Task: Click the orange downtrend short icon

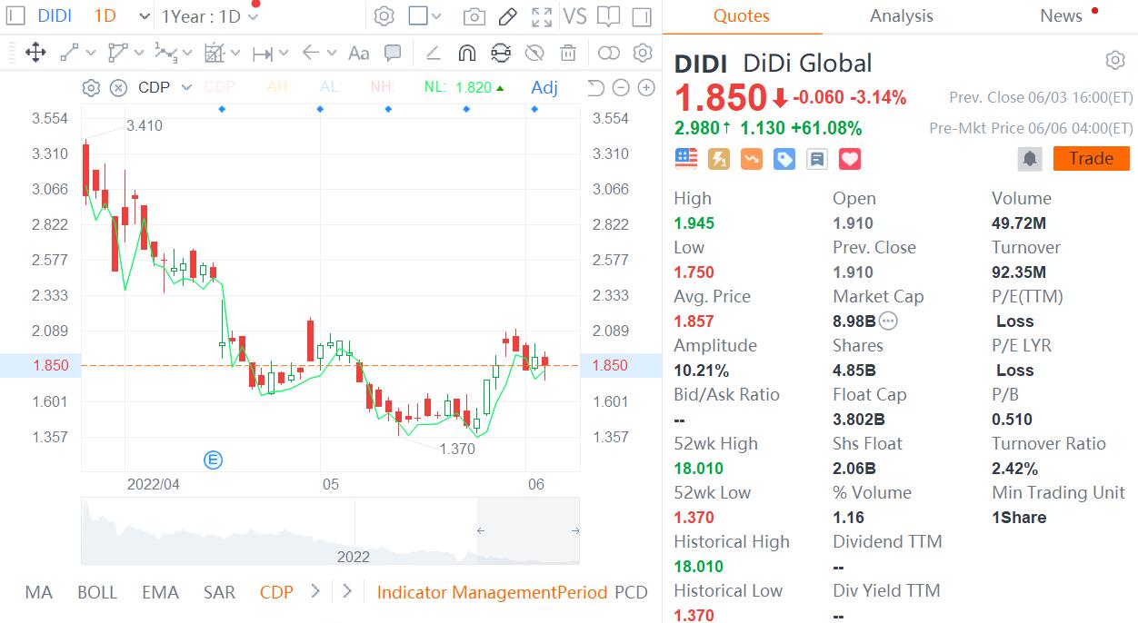Action: (752, 159)
